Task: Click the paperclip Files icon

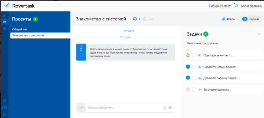Action: click(x=223, y=19)
